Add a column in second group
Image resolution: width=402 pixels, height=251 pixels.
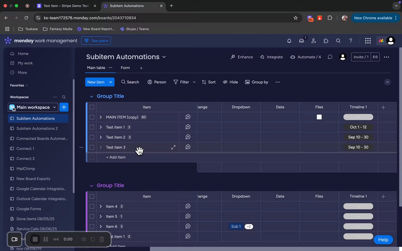[x=383, y=196]
